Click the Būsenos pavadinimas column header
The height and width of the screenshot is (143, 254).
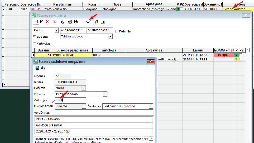tap(72, 50)
